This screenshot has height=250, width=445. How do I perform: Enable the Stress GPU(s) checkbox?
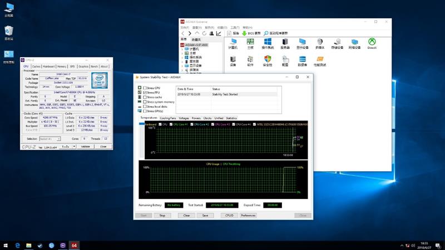[145, 111]
